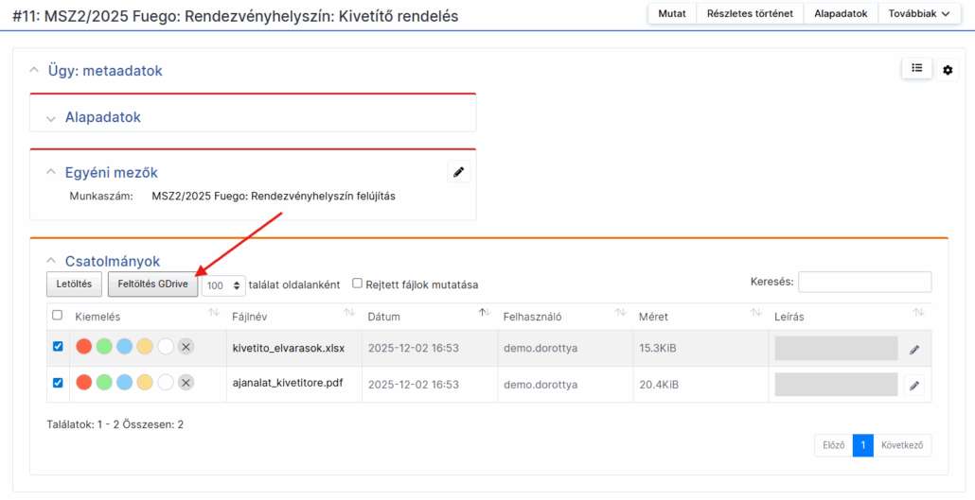Sort attachments by Dátum column arrow
Image resolution: width=975 pixels, height=500 pixels.
[x=485, y=313]
